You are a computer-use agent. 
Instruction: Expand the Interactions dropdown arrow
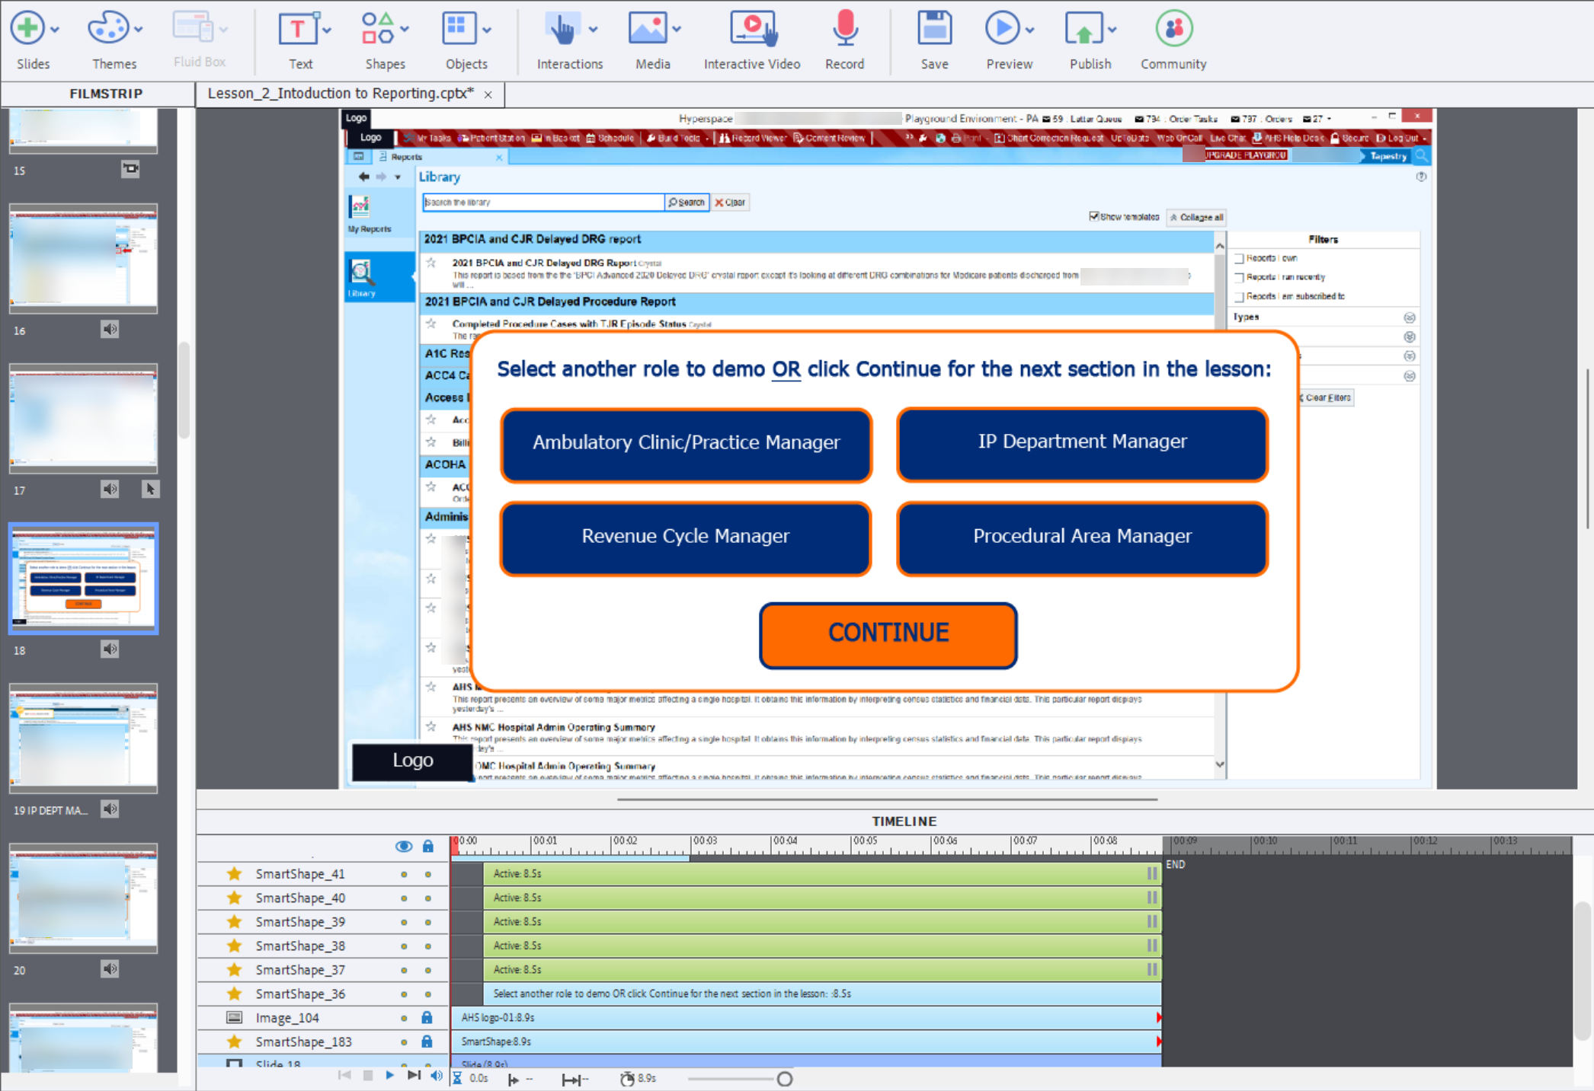tap(593, 30)
